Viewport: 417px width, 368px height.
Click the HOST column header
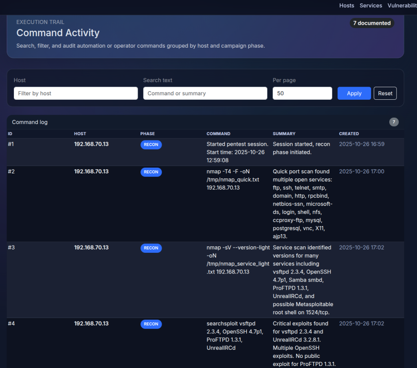coord(80,134)
